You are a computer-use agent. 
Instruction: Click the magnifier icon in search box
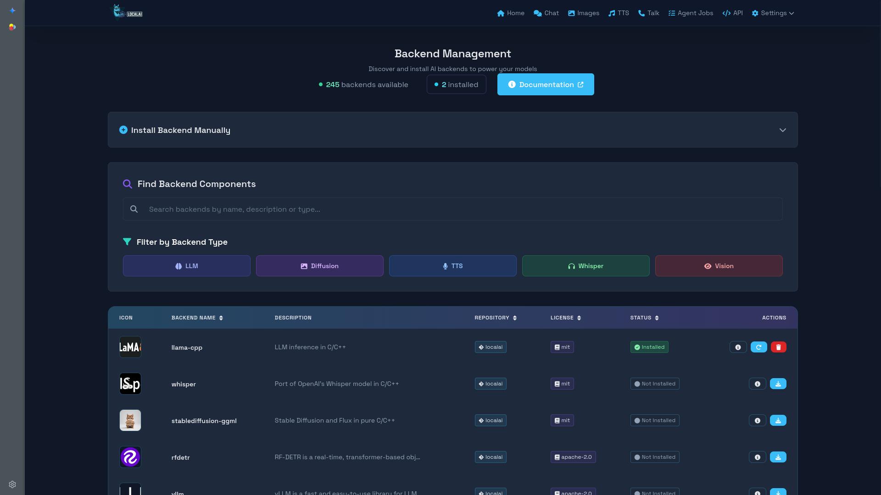point(134,209)
